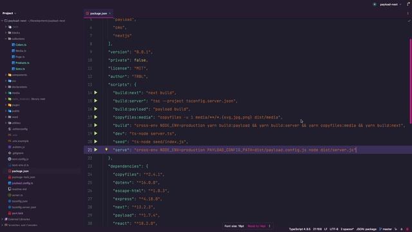This screenshot has height=232, width=412.
Task: Click the editor vertical scrollbar thumb
Action: [411, 81]
